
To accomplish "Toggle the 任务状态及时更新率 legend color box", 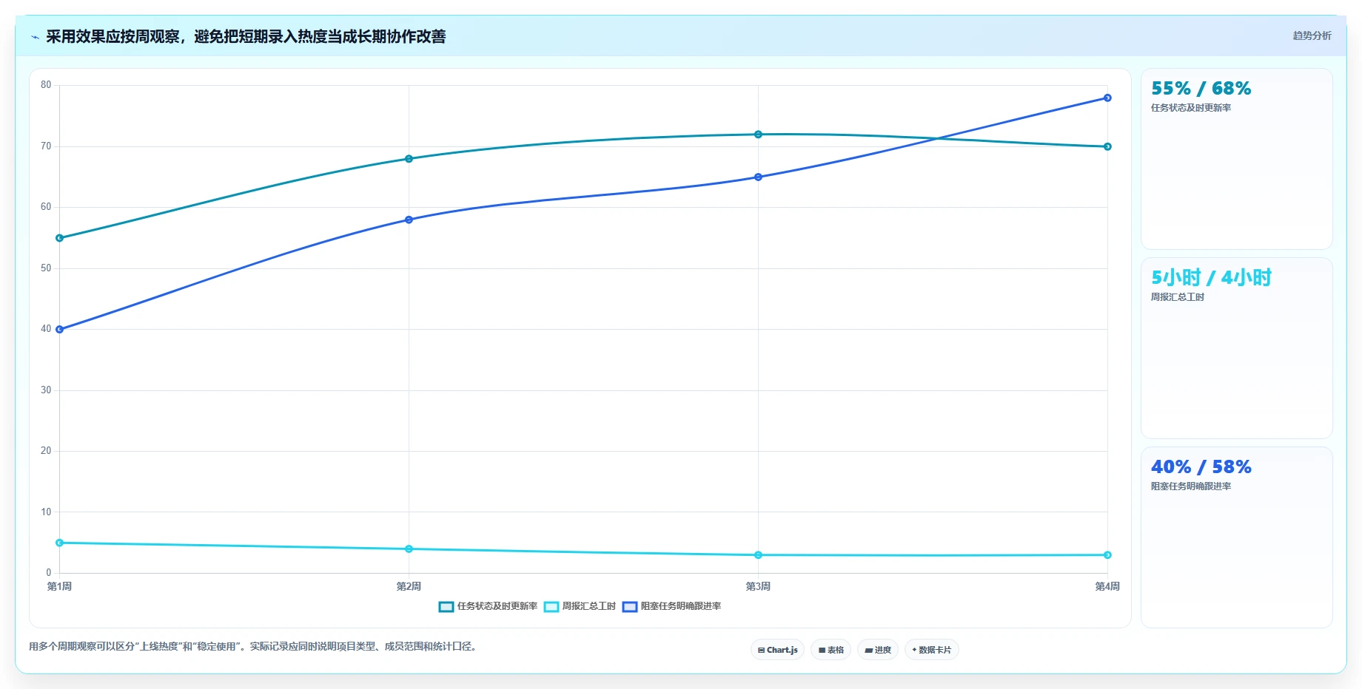I will (x=446, y=607).
